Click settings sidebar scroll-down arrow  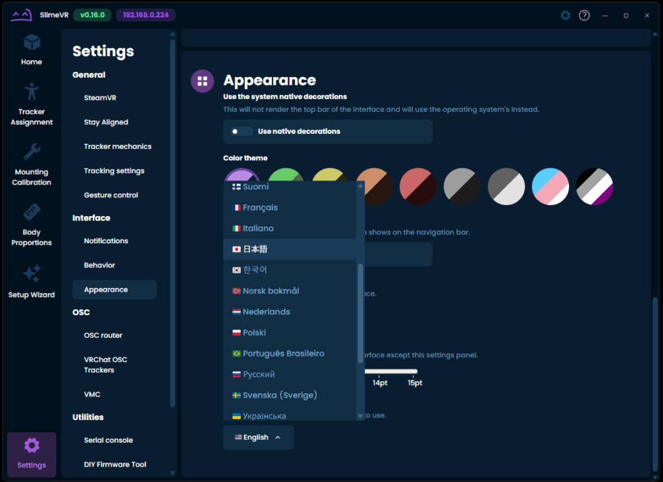pyautogui.click(x=172, y=473)
